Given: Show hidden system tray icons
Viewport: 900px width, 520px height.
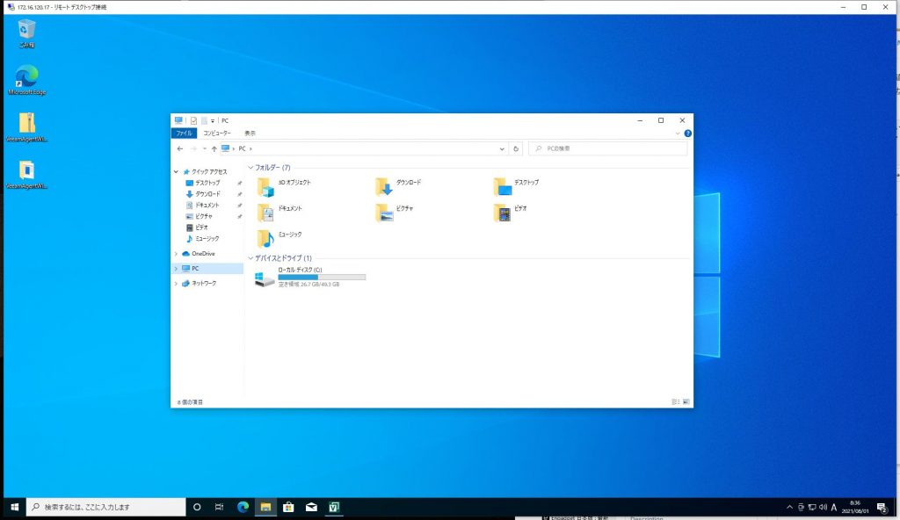Looking at the screenshot, I should 789,507.
